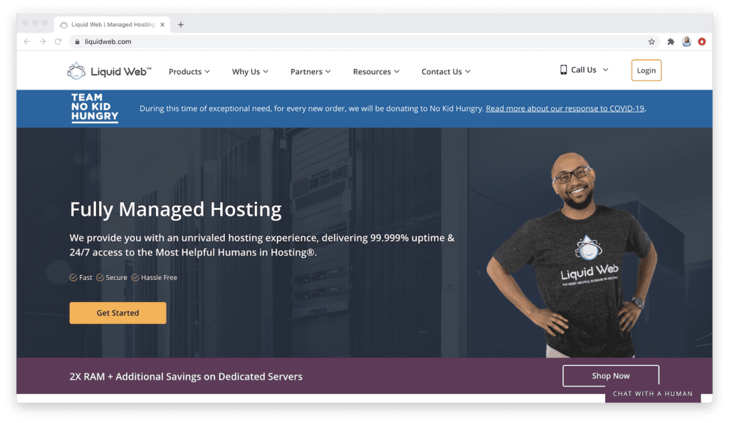Screen dimensions: 729x423
Task: Open the browser extensions puzzle icon
Action: tap(671, 42)
